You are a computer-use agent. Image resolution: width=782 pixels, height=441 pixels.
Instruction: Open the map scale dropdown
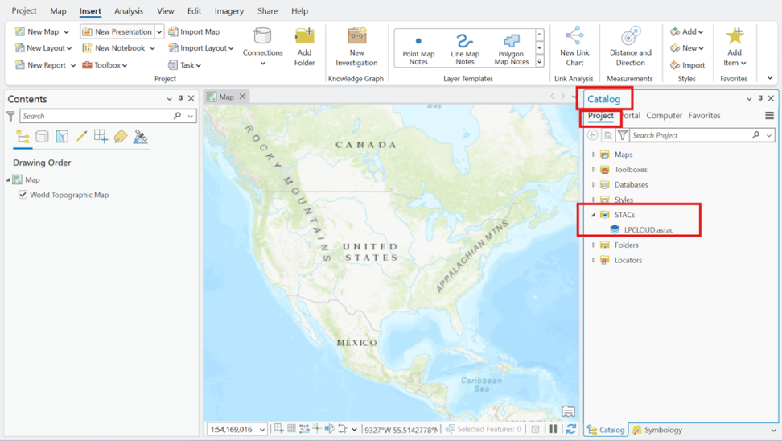tap(262, 429)
